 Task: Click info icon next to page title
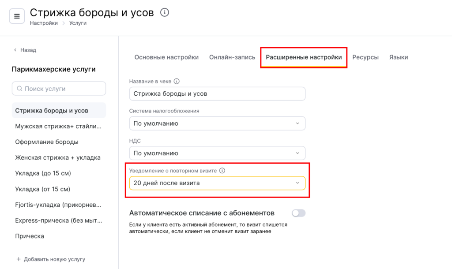(x=165, y=12)
